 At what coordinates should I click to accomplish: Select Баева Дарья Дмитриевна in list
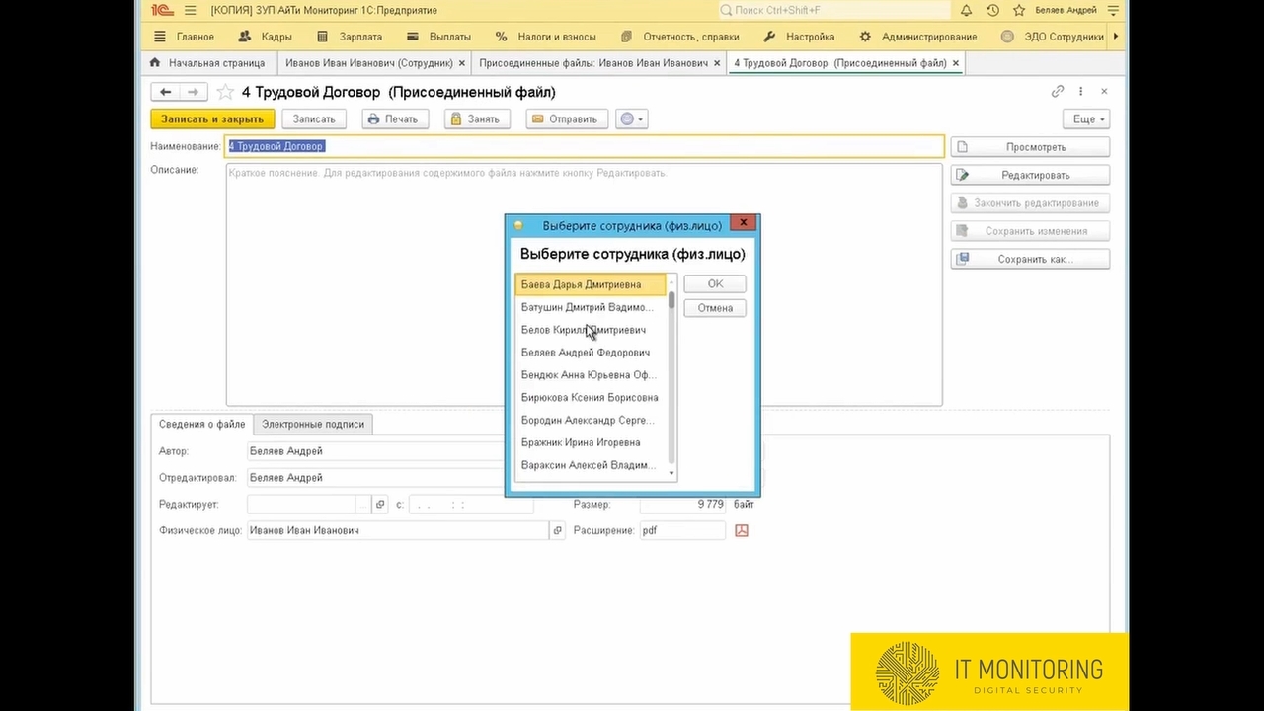point(591,284)
